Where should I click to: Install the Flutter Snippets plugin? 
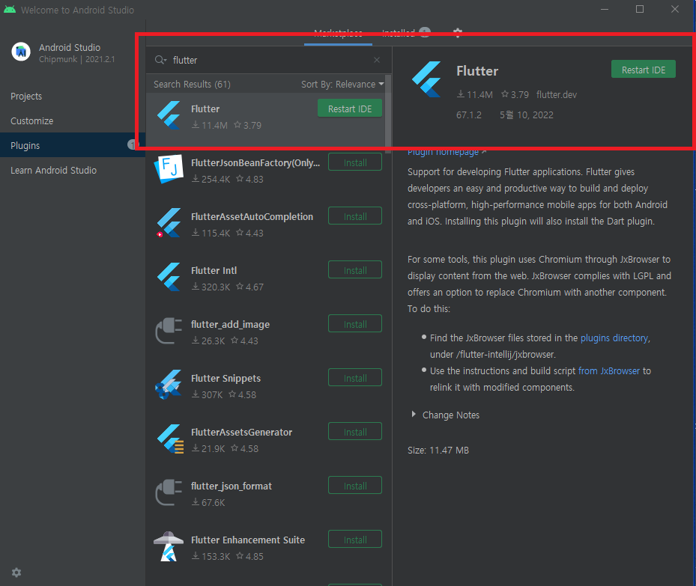[355, 378]
